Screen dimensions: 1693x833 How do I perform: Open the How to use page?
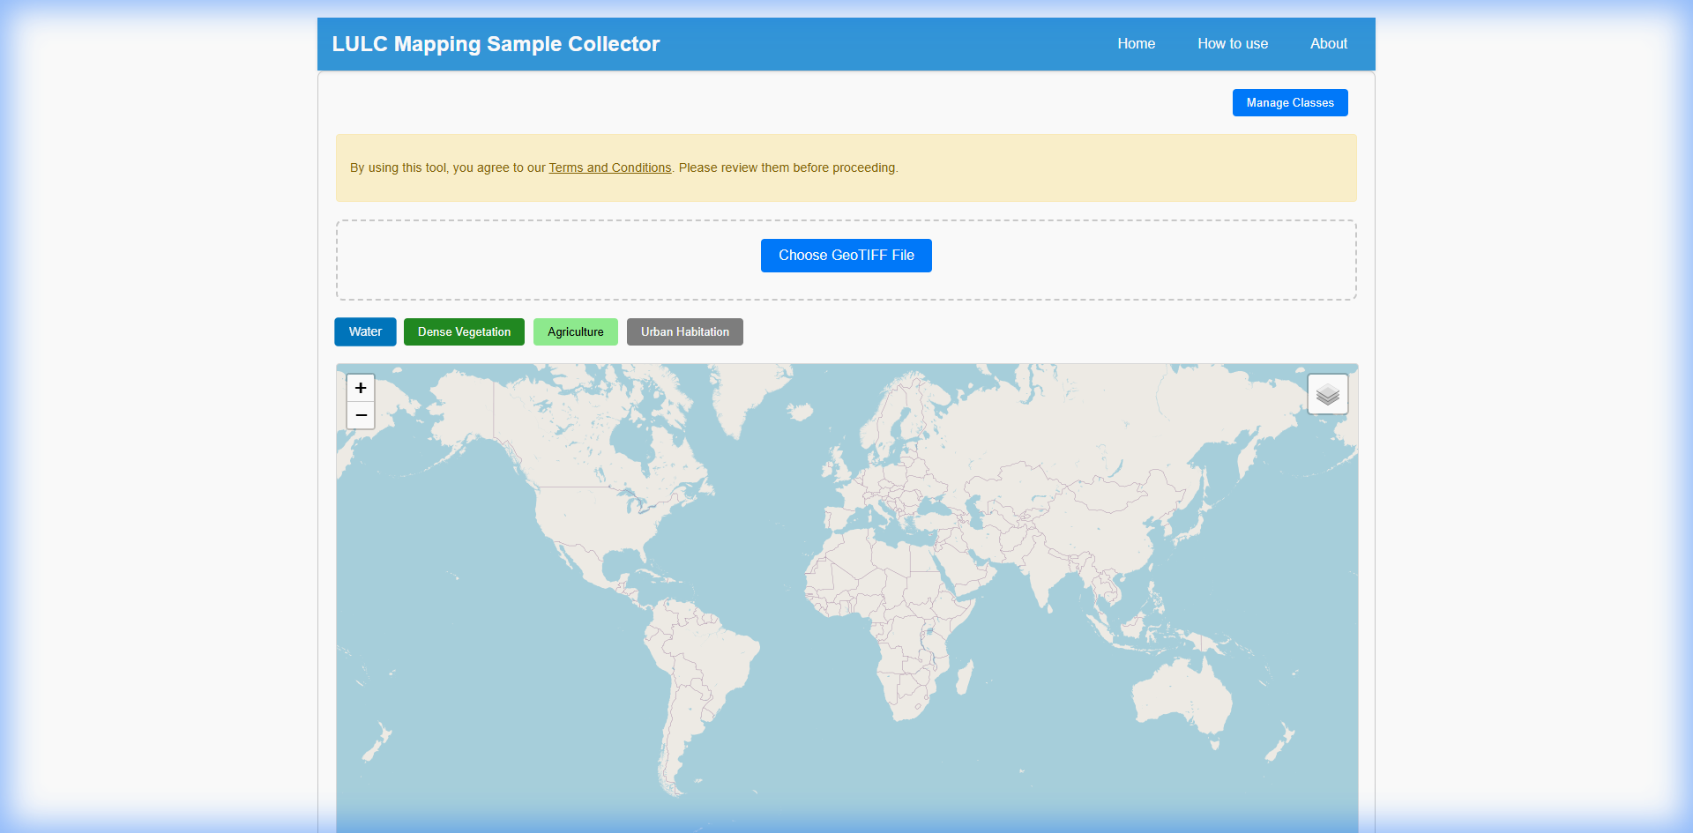tap(1232, 44)
